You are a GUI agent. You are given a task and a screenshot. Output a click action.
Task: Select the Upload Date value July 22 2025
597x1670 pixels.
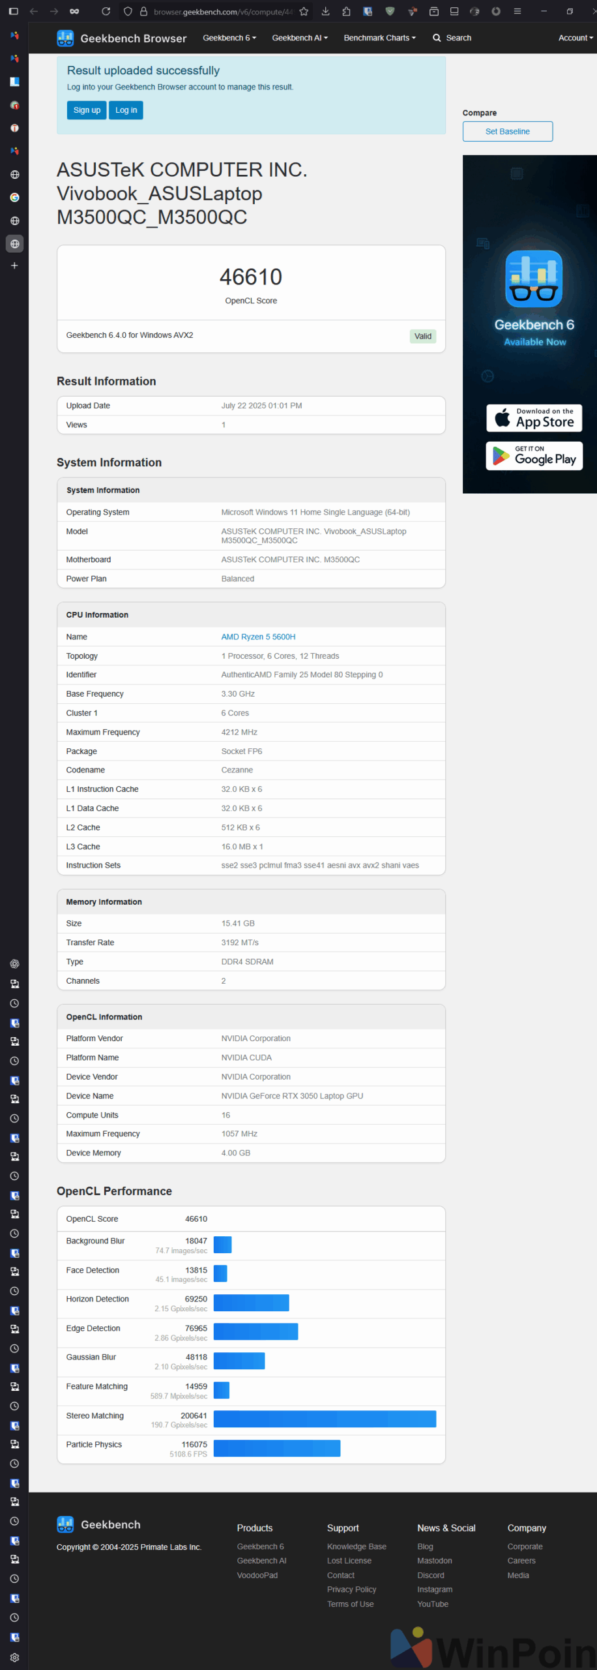[x=261, y=406]
